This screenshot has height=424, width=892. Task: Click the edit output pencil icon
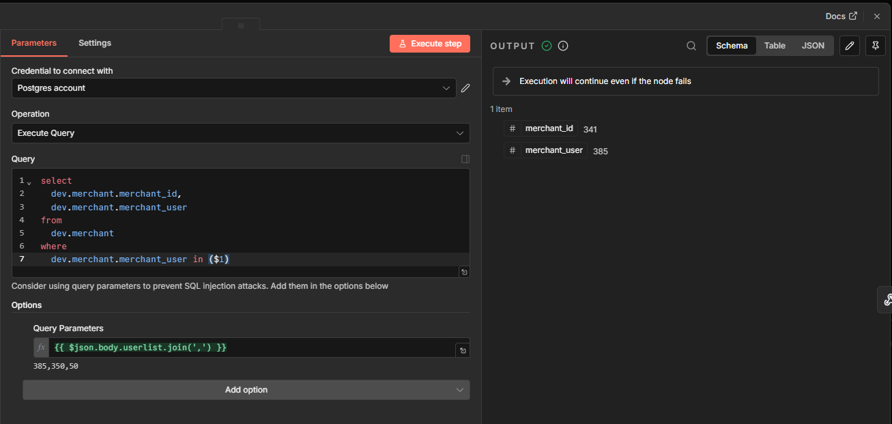pyautogui.click(x=849, y=46)
